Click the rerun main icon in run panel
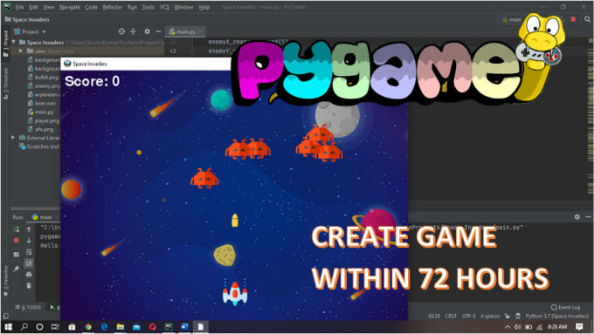This screenshot has height=334, width=594. (x=17, y=229)
